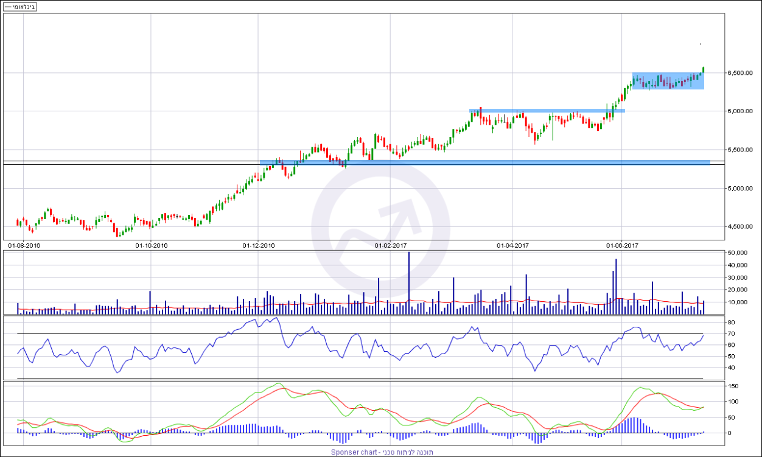Click the 0 label on MACD axis

729,433
